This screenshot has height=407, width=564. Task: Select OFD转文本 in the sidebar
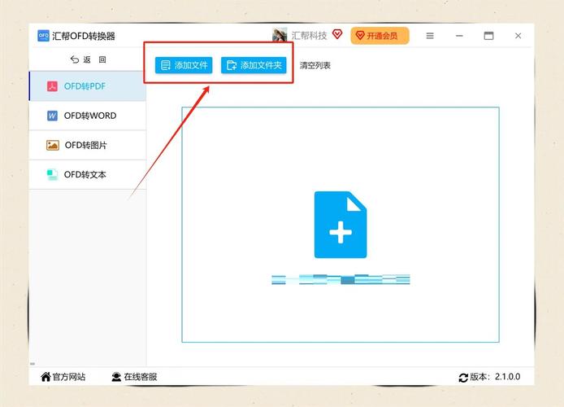point(88,175)
